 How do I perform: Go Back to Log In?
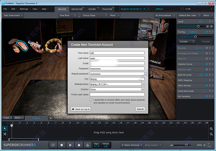81,109
